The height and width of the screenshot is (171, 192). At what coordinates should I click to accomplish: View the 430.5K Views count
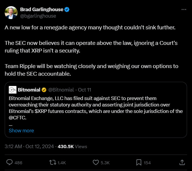tap(77, 146)
